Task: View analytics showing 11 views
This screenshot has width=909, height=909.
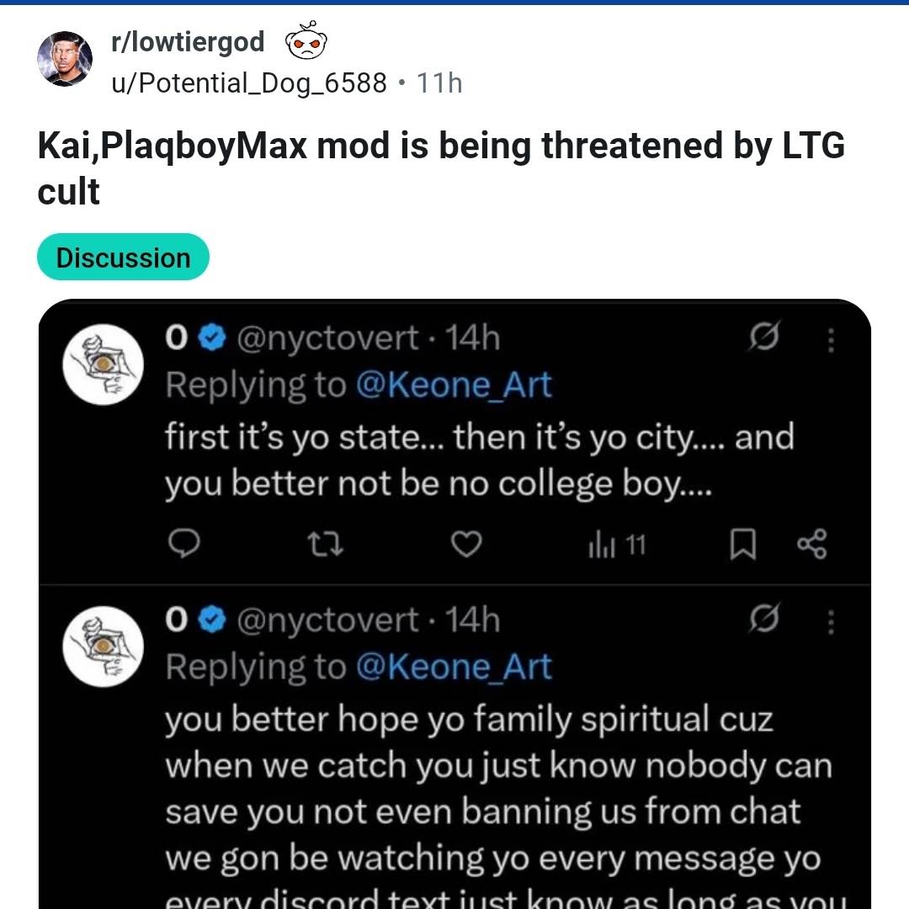Action: click(x=618, y=545)
